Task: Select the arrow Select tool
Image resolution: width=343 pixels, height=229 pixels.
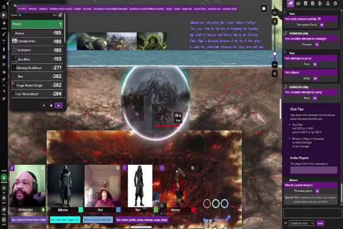Action: point(4,15)
